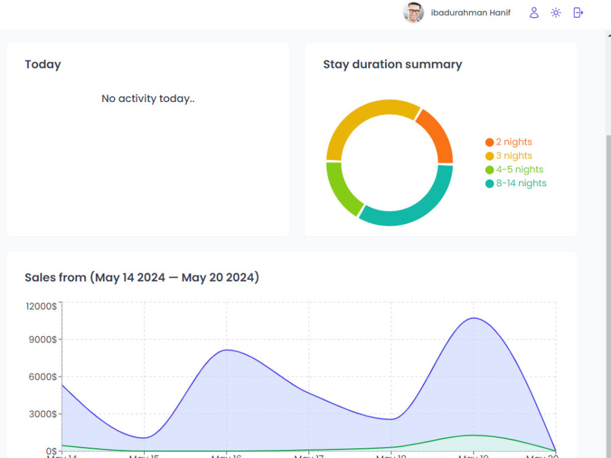Click the 6000$ axis label
The width and height of the screenshot is (611, 458).
click(x=43, y=377)
